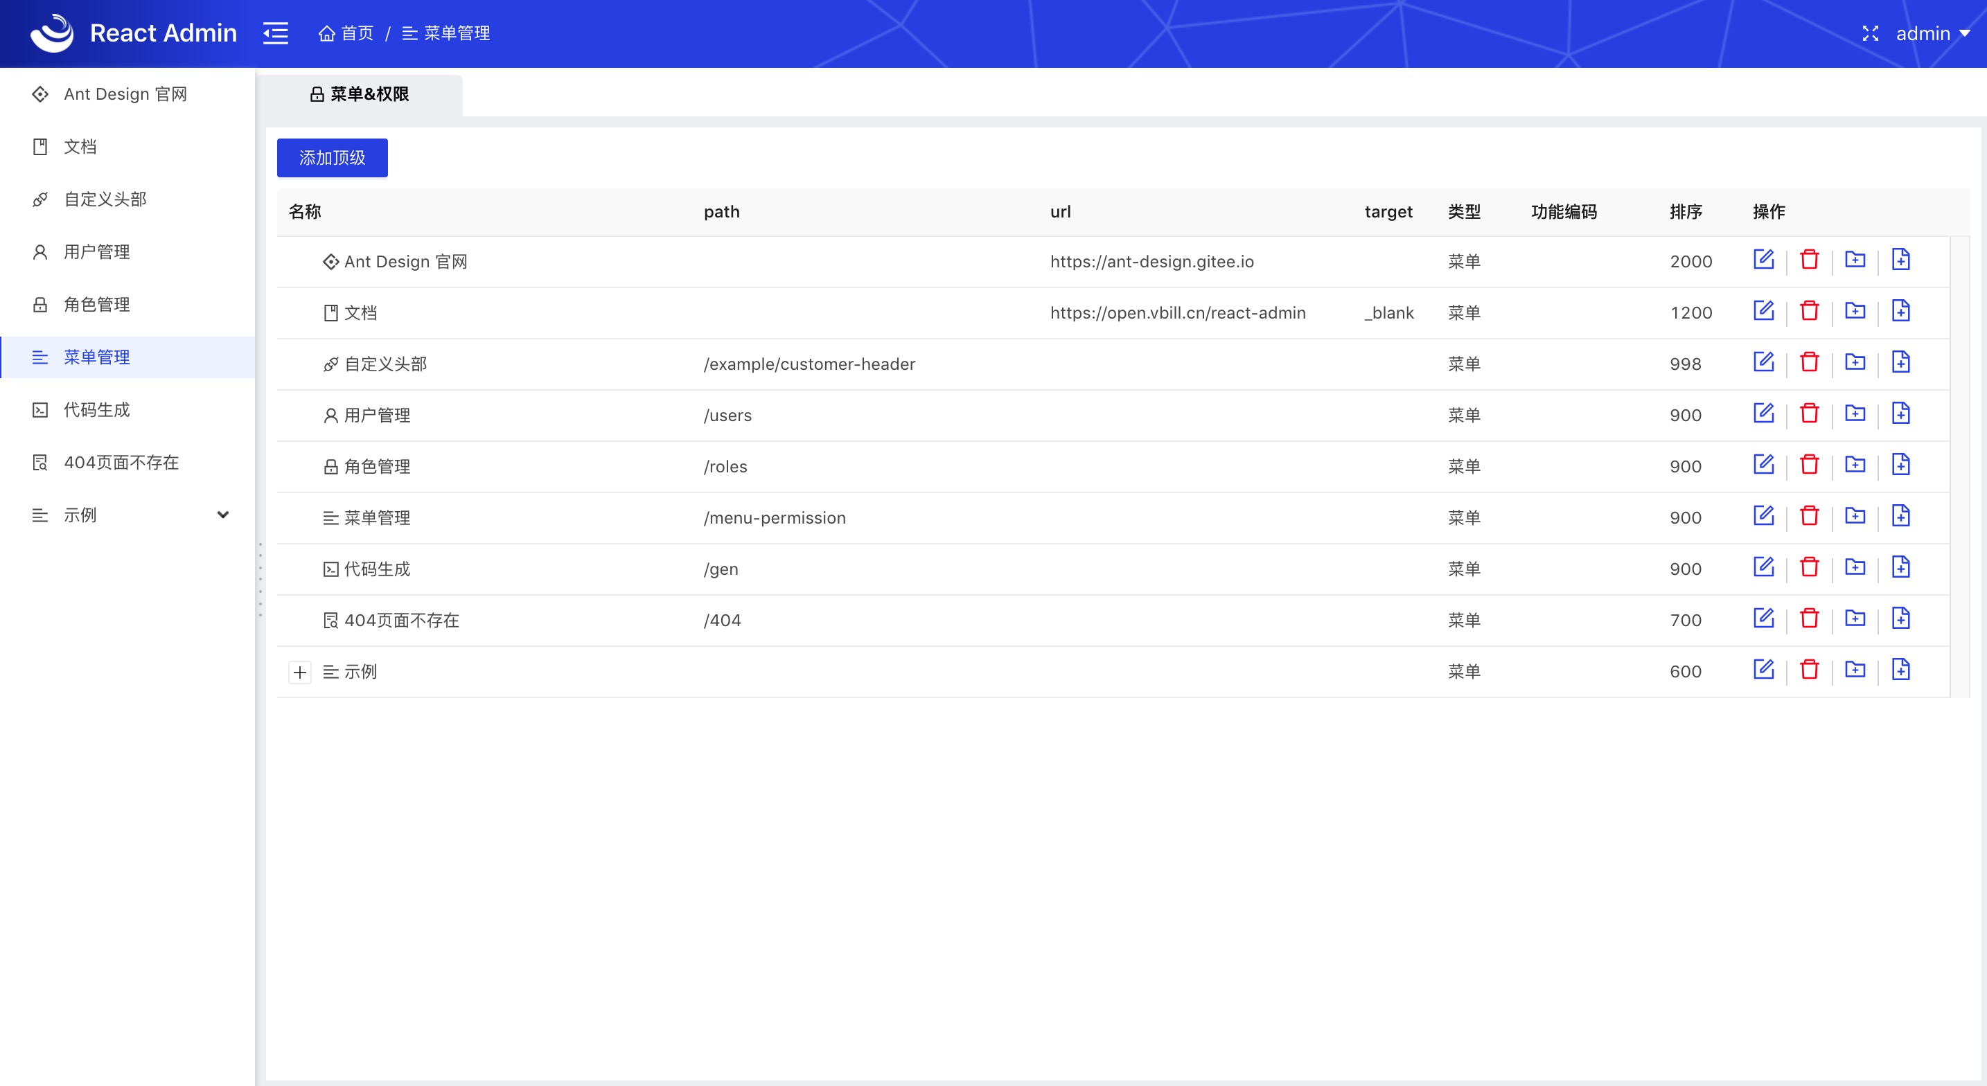Toggle fullscreen icon in header

point(1870,33)
